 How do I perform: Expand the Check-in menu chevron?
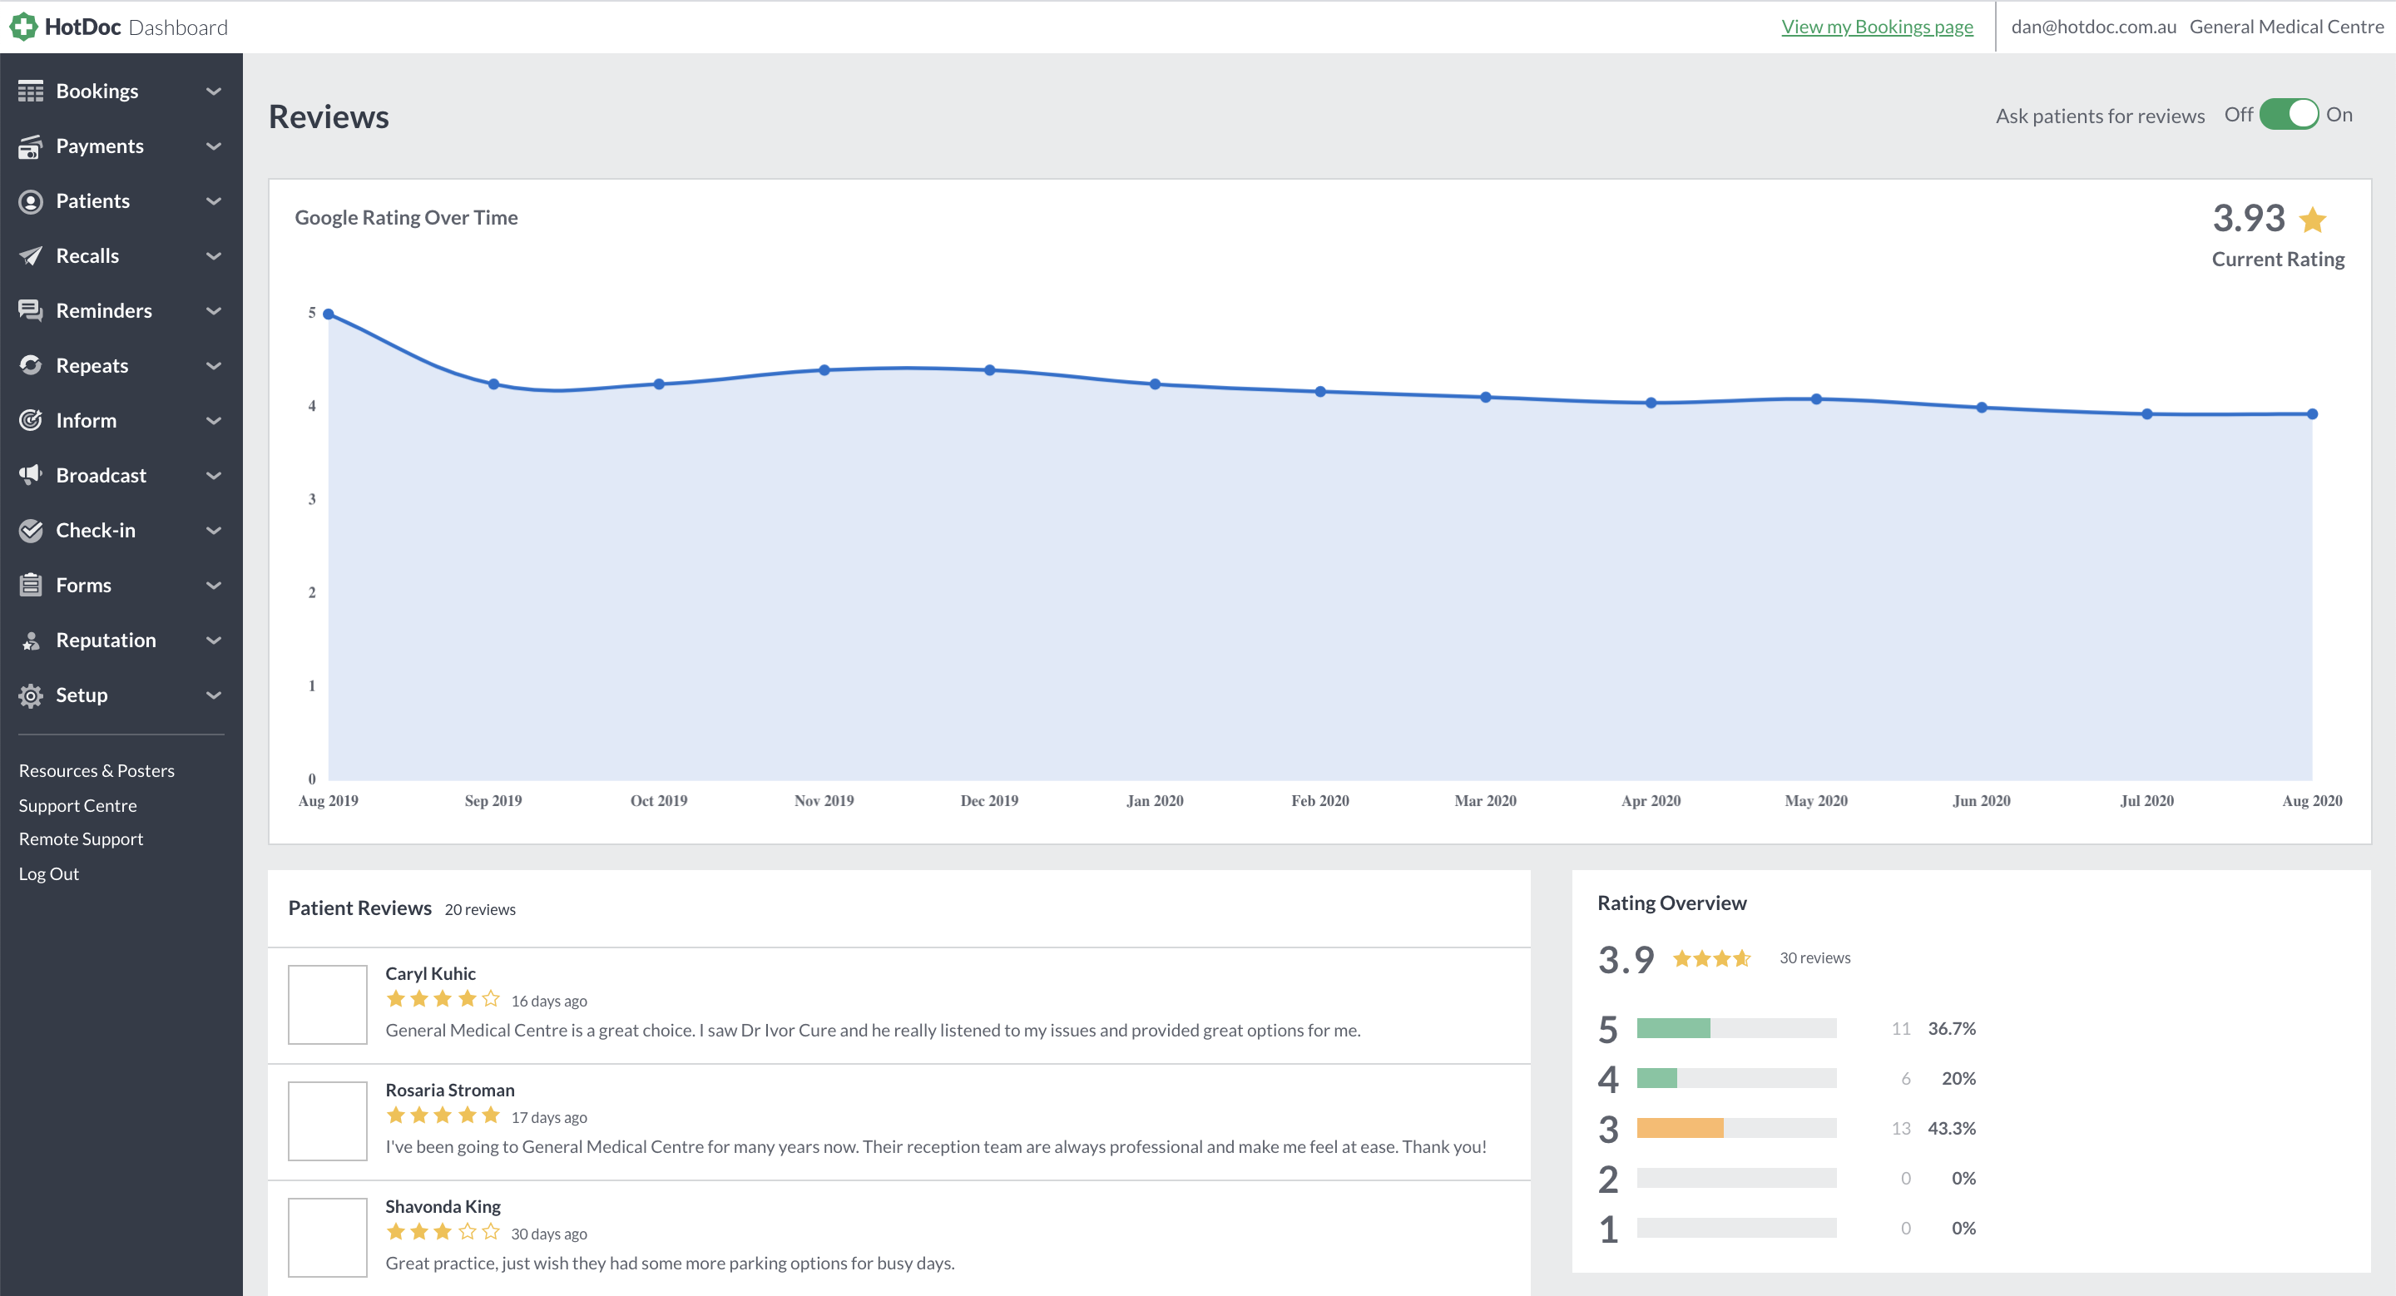214,530
